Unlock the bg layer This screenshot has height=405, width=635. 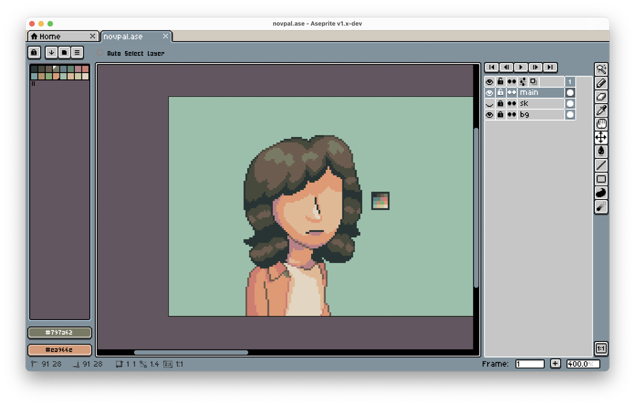[x=501, y=115]
